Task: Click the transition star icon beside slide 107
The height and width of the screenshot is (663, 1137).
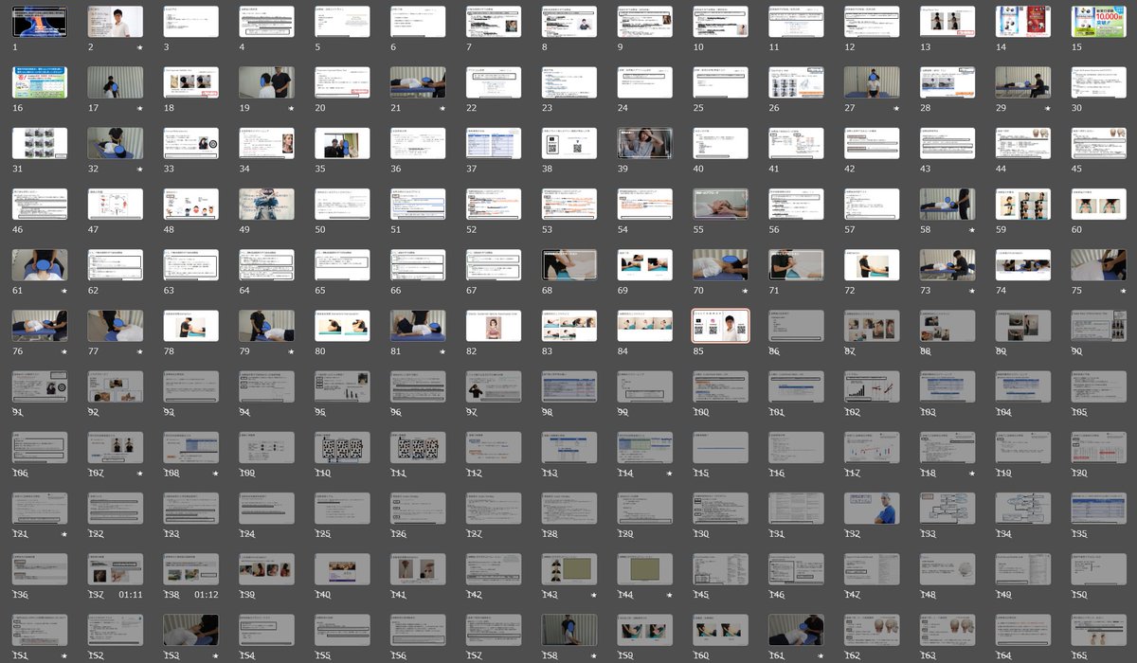Action: (140, 473)
